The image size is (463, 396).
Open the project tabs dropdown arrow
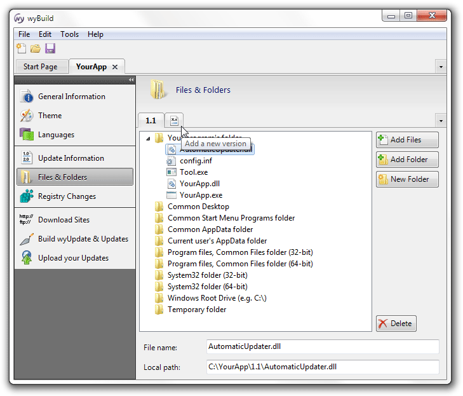pos(441,67)
